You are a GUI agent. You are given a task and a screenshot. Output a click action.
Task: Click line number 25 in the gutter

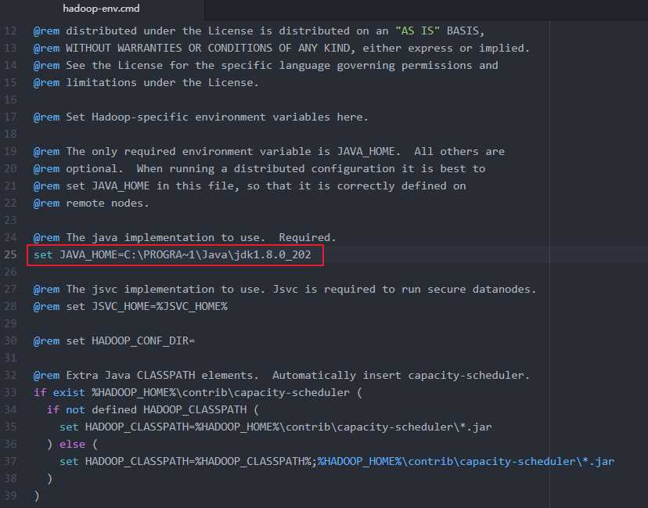tap(10, 254)
